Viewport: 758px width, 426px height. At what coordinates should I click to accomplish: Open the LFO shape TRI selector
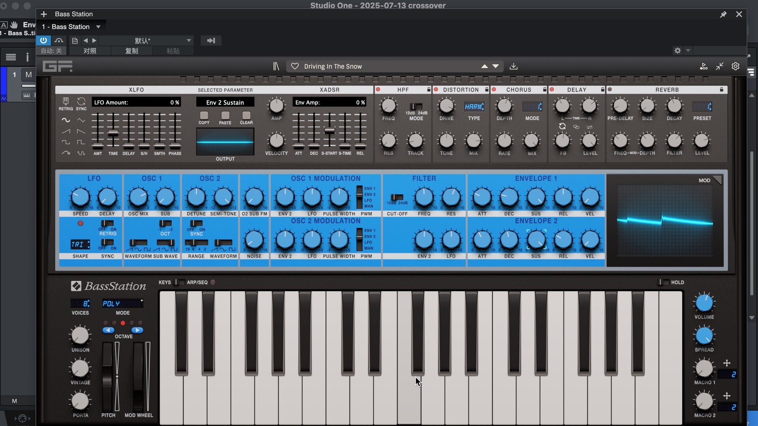pyautogui.click(x=80, y=245)
